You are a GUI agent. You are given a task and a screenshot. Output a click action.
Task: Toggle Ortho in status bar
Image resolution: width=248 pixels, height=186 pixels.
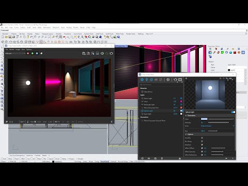click(85, 162)
